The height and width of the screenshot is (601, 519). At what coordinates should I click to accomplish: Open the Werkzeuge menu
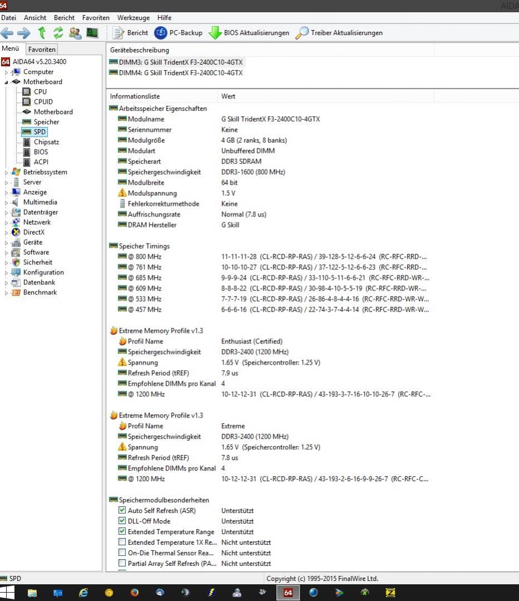click(134, 18)
